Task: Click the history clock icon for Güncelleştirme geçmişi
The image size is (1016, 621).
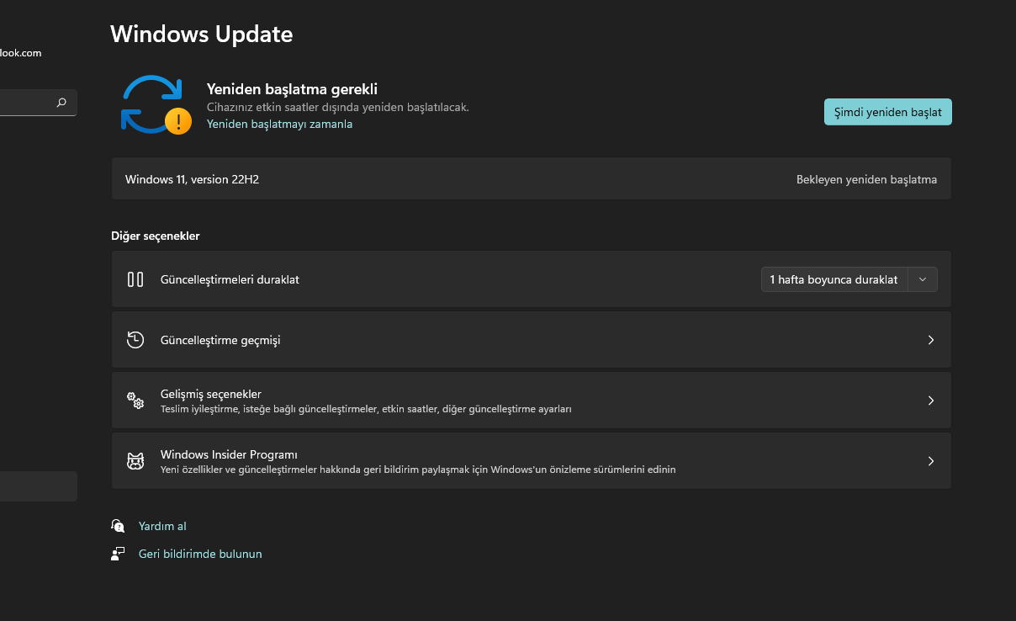Action: [135, 340]
